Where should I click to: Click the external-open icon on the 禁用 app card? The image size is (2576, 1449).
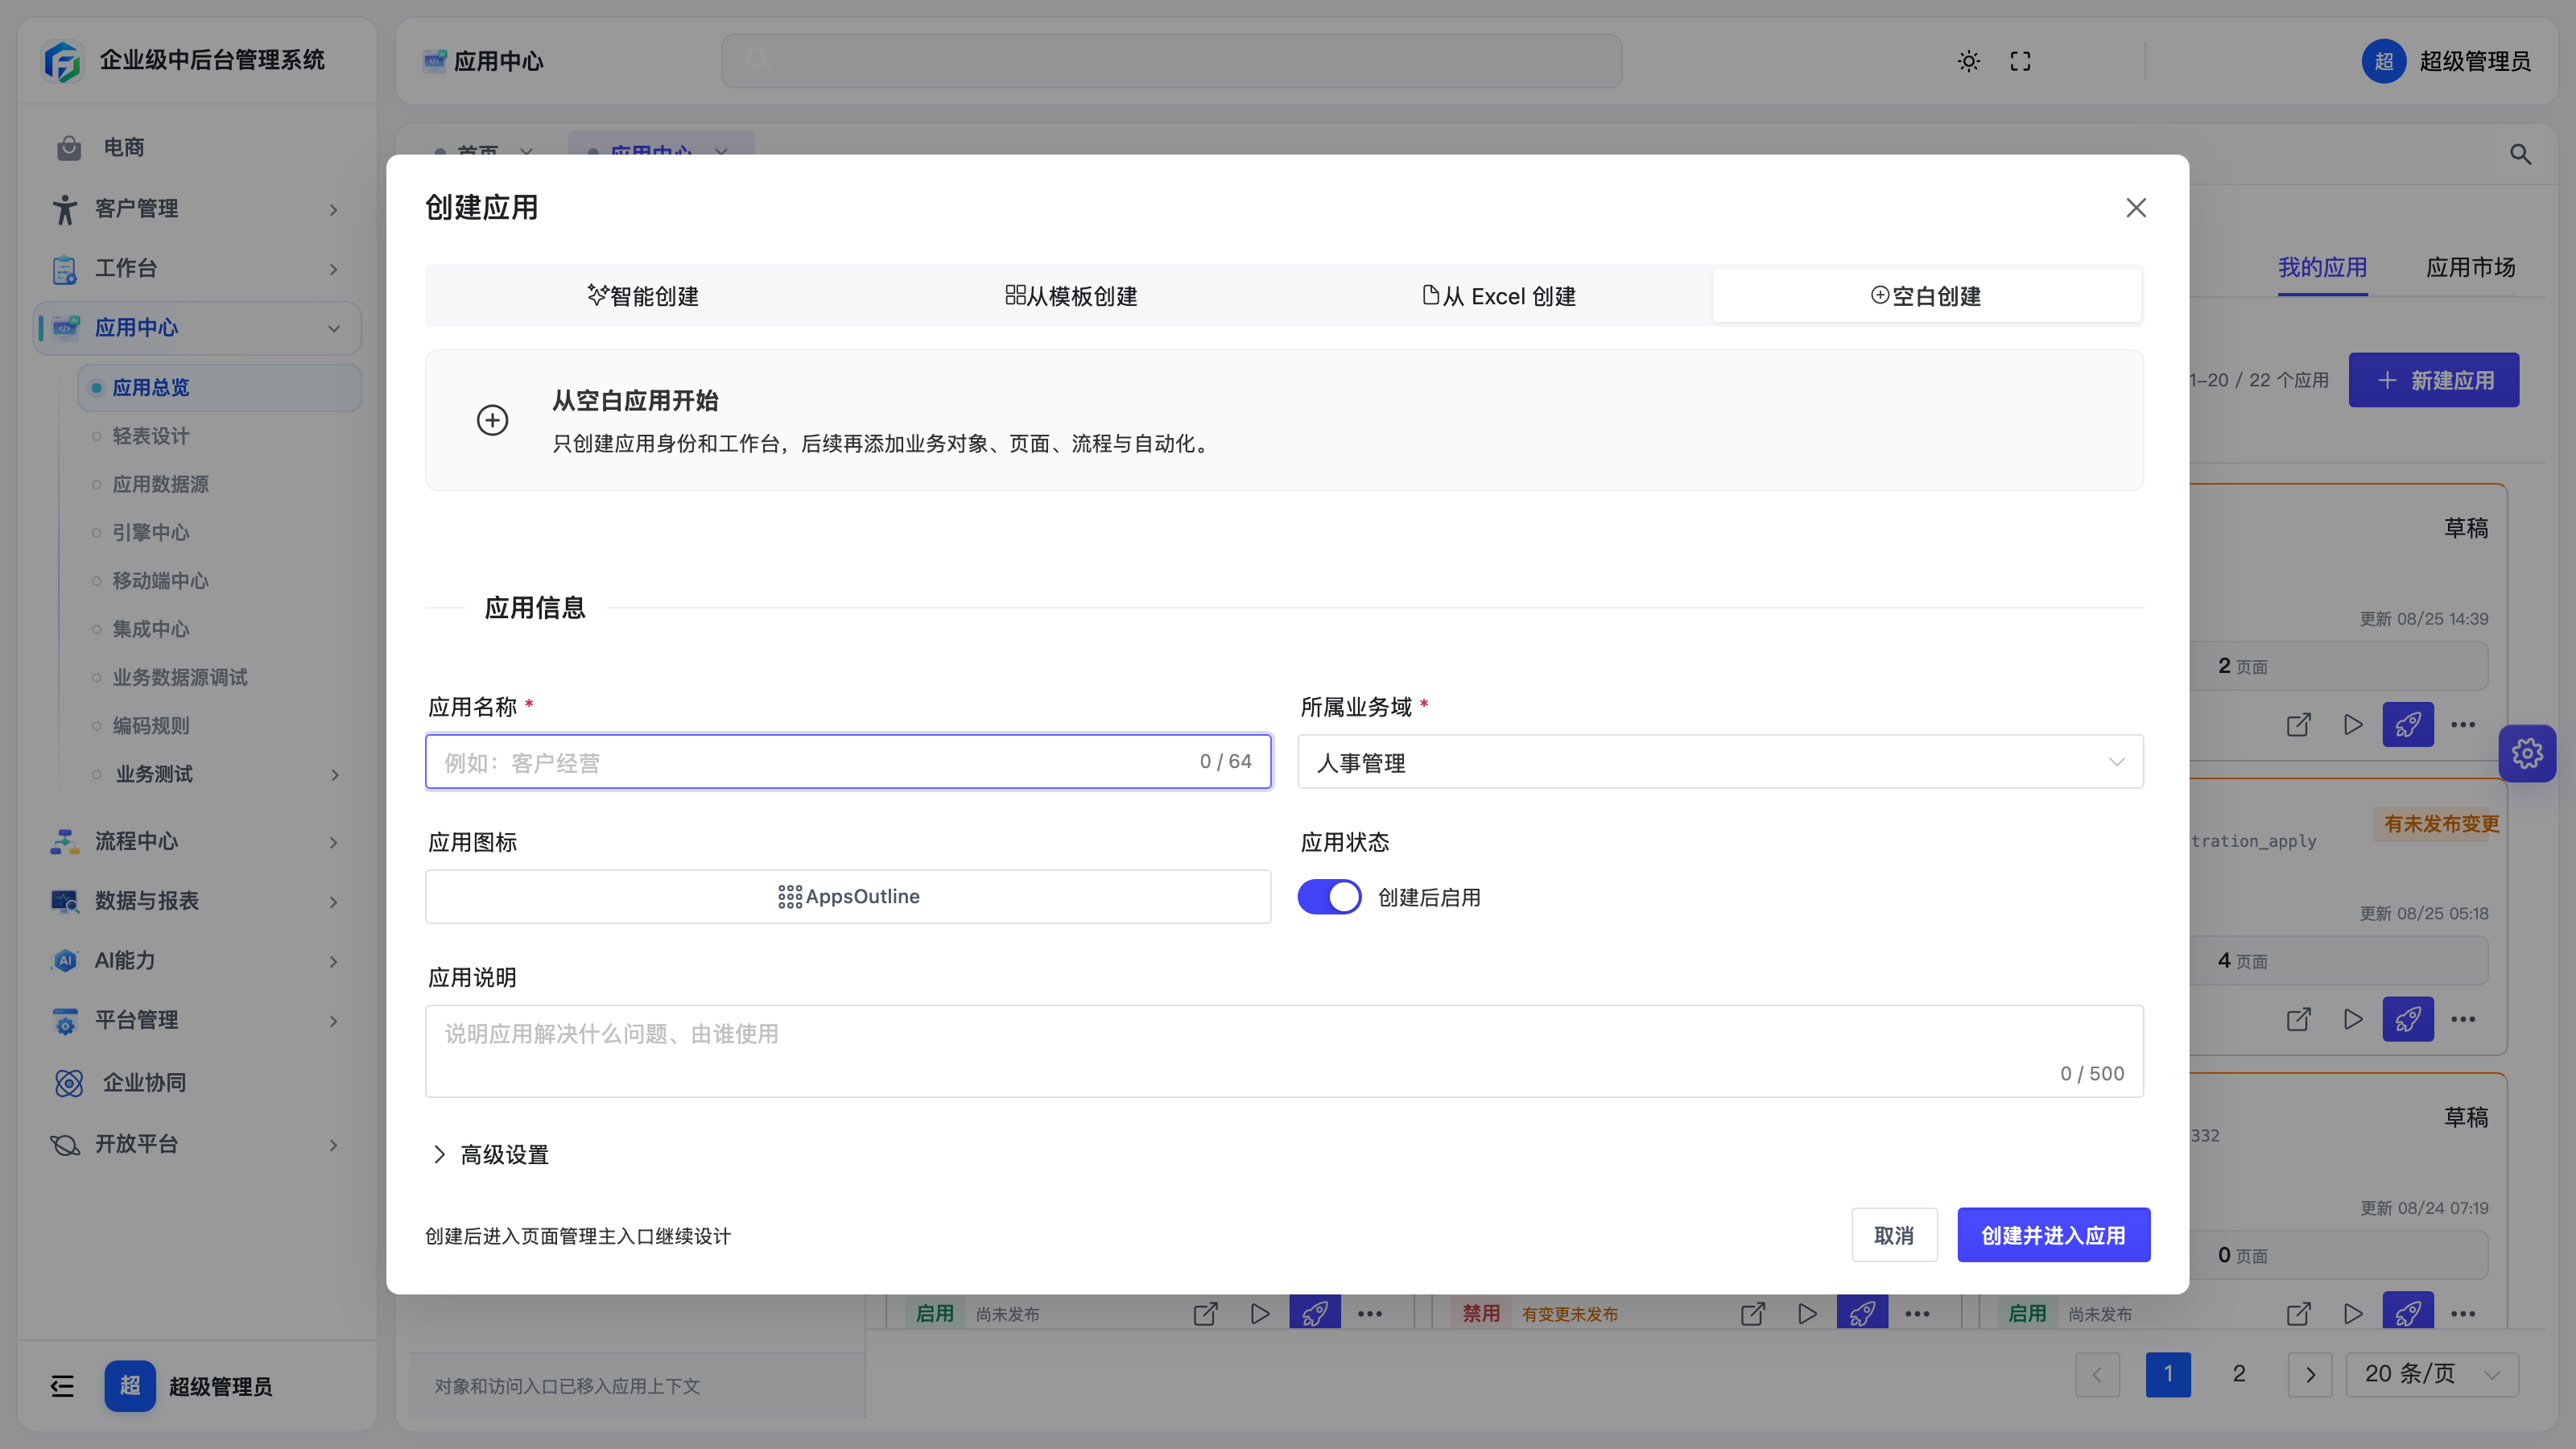[1752, 1313]
